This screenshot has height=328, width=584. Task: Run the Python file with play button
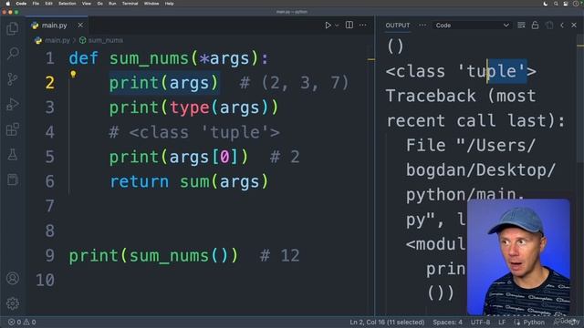coord(328,26)
